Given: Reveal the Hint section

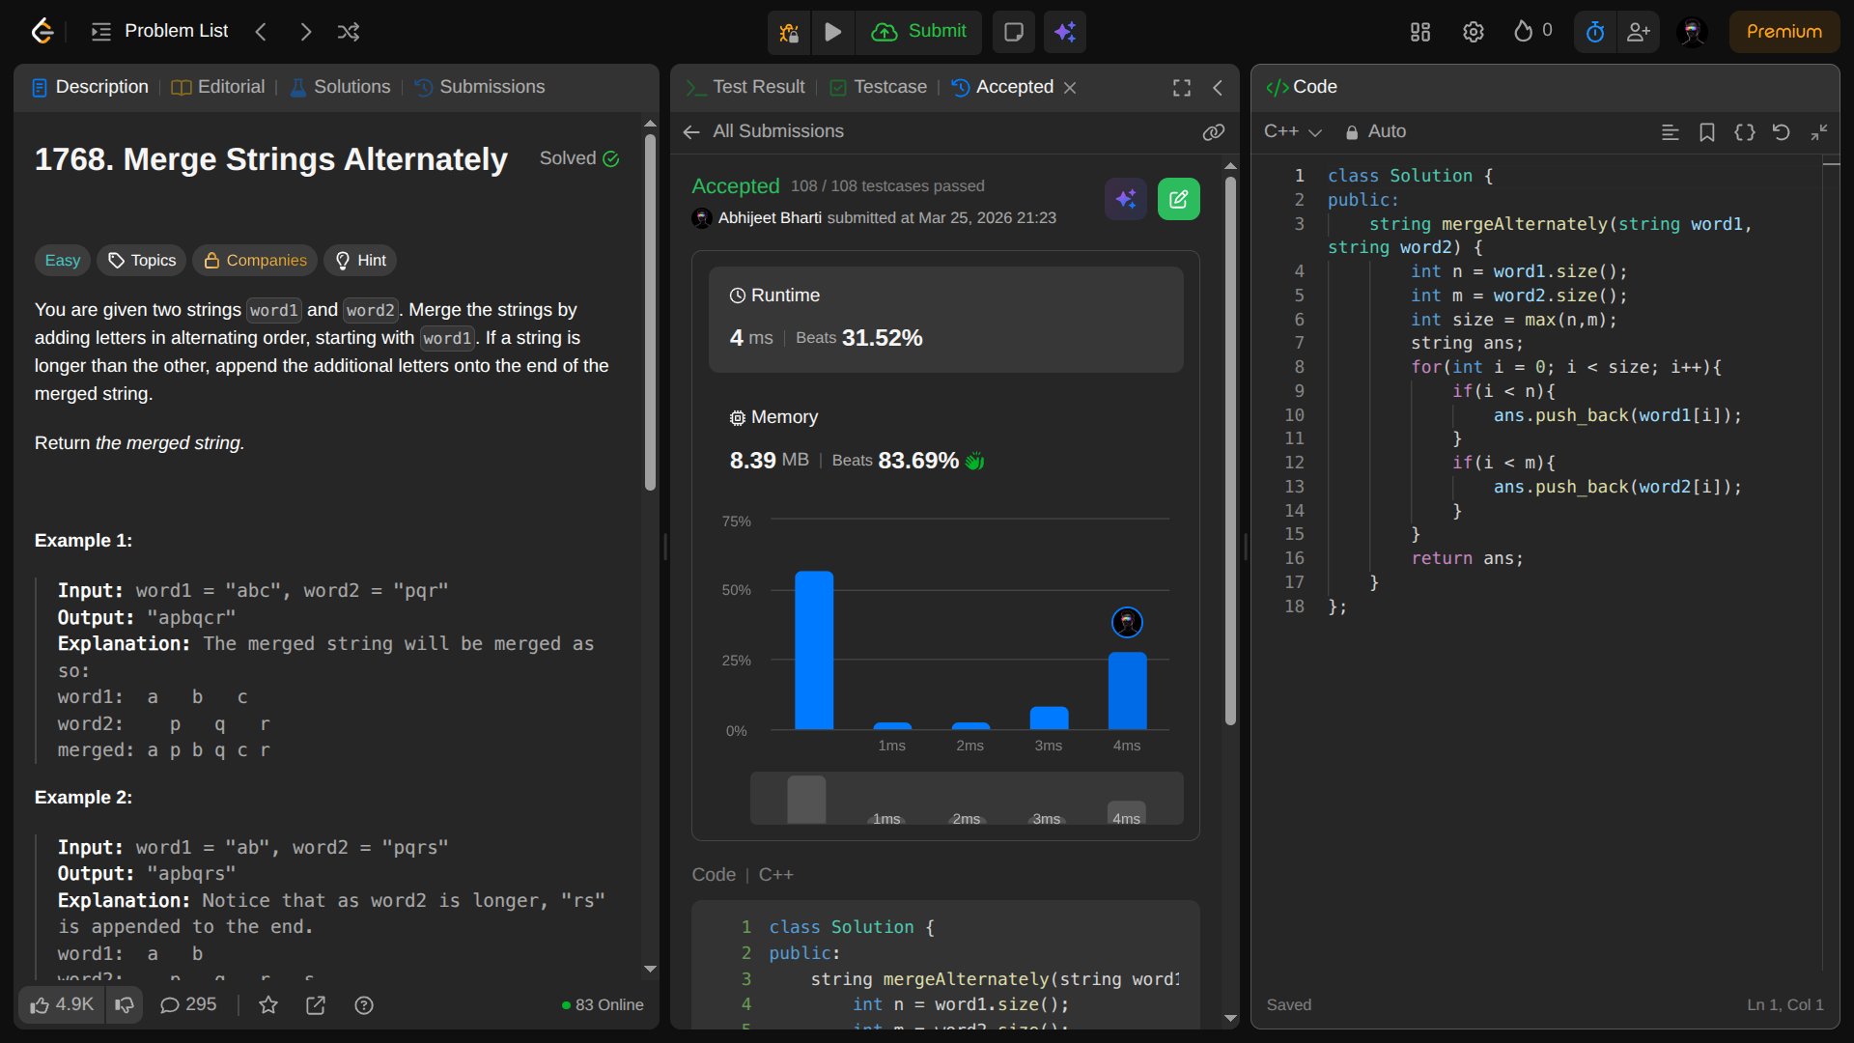Looking at the screenshot, I should pyautogui.click(x=360, y=261).
